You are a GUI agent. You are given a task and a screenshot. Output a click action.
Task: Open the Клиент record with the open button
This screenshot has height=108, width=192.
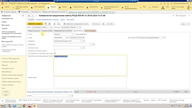pos(51,27)
